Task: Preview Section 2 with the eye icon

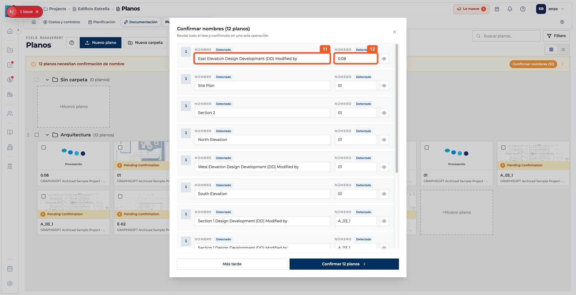Action: click(x=384, y=113)
